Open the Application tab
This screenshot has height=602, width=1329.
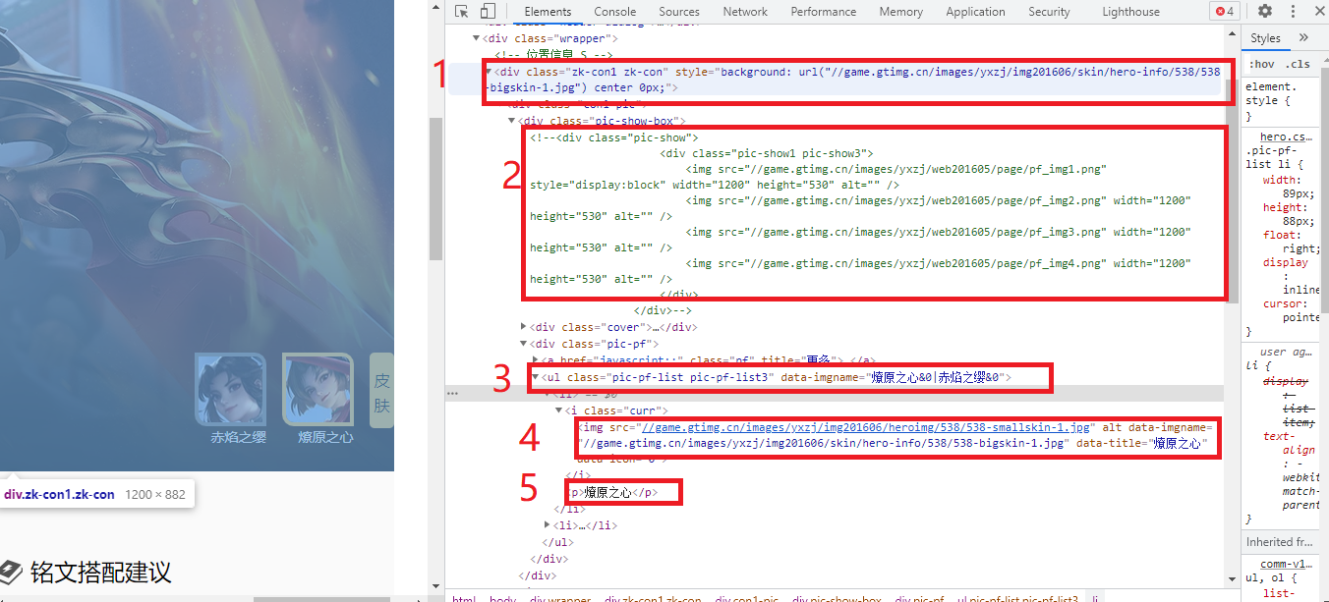[x=975, y=12]
